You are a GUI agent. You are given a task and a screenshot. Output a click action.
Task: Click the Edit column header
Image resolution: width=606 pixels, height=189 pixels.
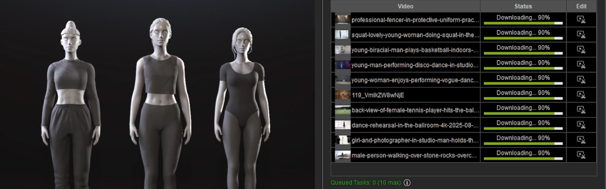581,6
